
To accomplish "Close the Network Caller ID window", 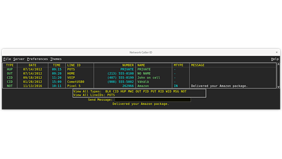I will click(277, 52).
